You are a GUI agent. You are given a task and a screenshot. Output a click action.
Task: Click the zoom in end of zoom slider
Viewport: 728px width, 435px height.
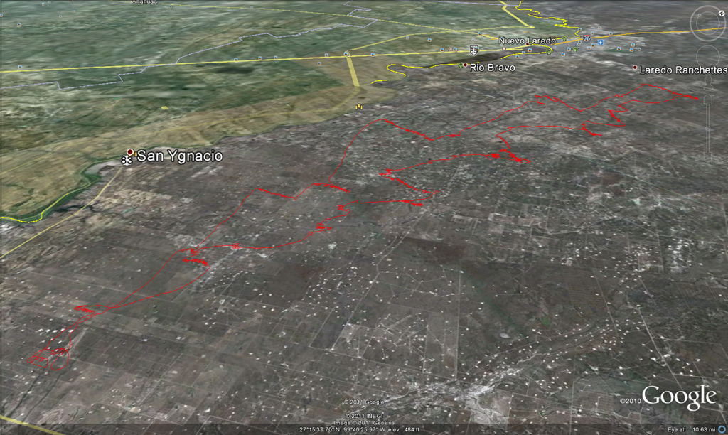(709, 97)
